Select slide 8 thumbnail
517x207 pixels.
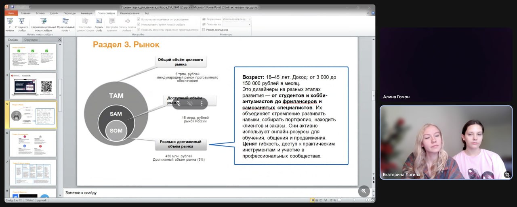pos(33,193)
